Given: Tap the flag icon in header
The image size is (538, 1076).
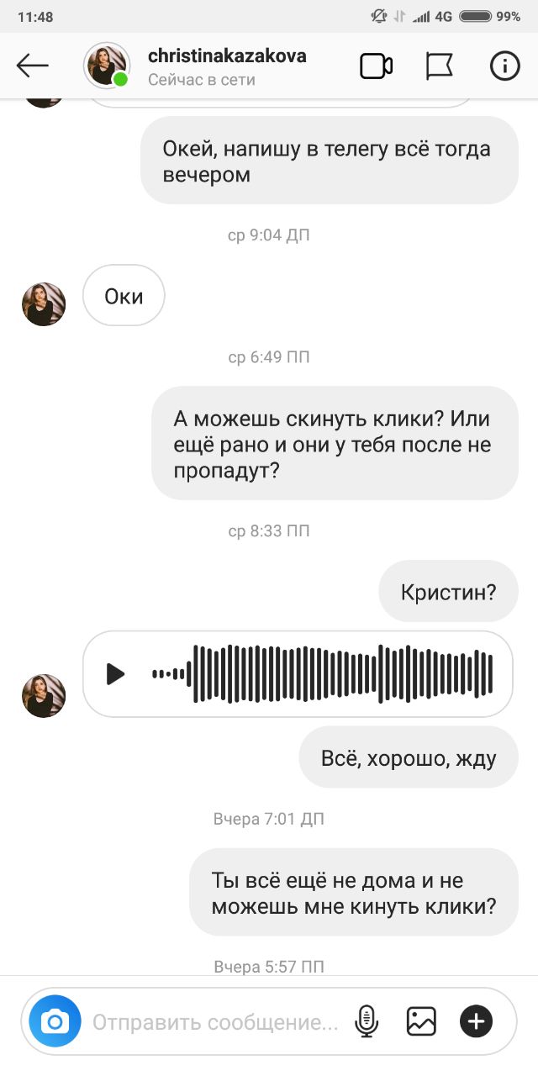Looking at the screenshot, I should [x=439, y=66].
